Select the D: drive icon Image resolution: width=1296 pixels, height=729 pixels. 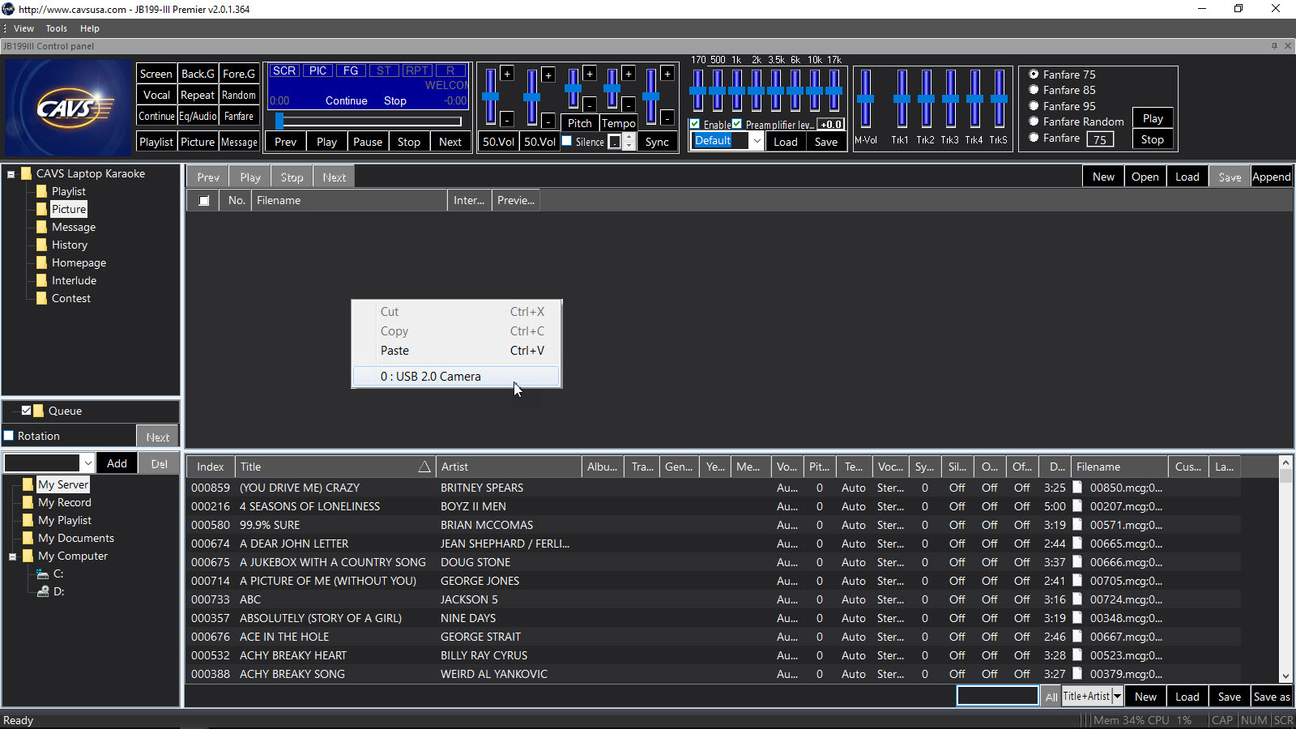click(x=43, y=591)
